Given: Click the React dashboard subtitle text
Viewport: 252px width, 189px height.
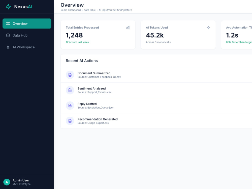Looking at the screenshot, I should pos(96,10).
